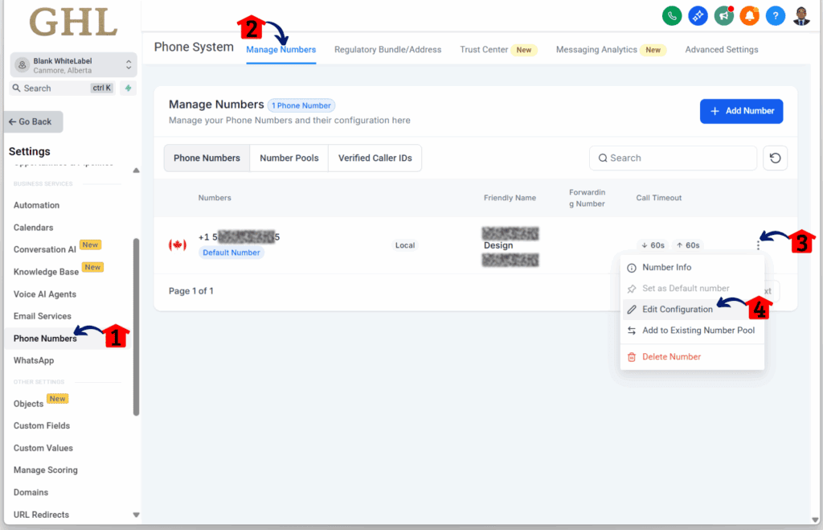The image size is (823, 530).
Task: Open WhatsApp settings
Action: [x=34, y=360]
